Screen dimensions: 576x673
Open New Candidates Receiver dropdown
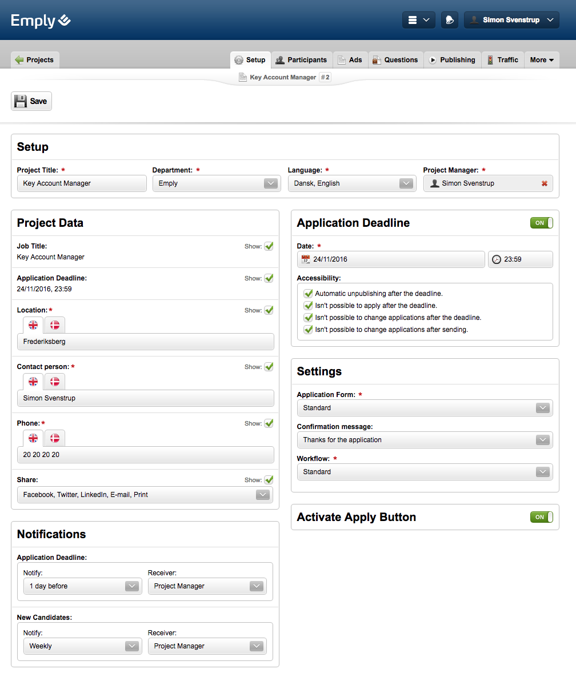(x=207, y=646)
